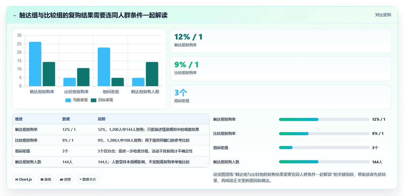The image size is (404, 196).
Task: Click the 触达组复购率 table row cell
Action: point(26,130)
